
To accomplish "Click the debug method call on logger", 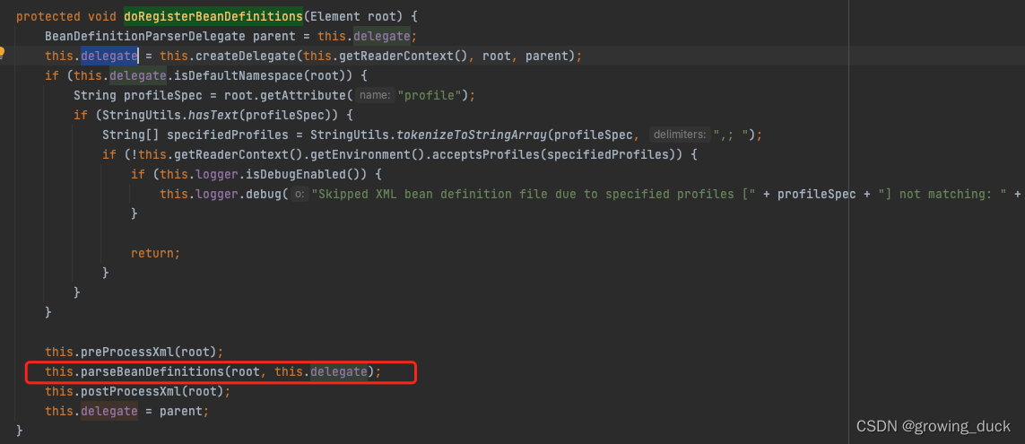I will click(x=264, y=195).
